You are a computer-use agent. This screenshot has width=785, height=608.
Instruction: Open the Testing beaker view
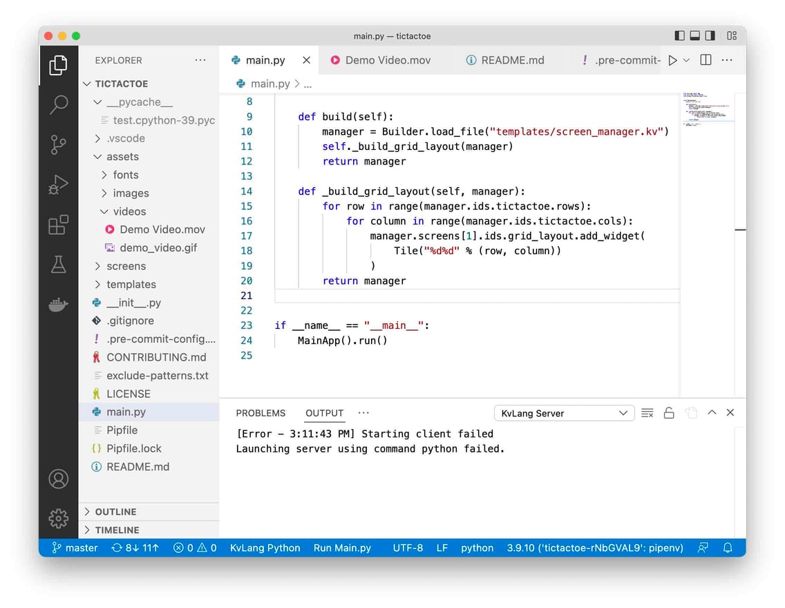pyautogui.click(x=58, y=264)
